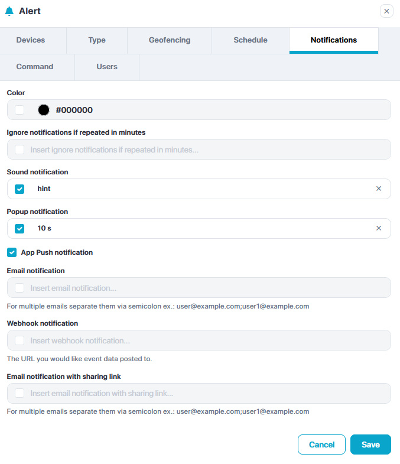Click the Cancel button
400x464 pixels.
(x=321, y=444)
